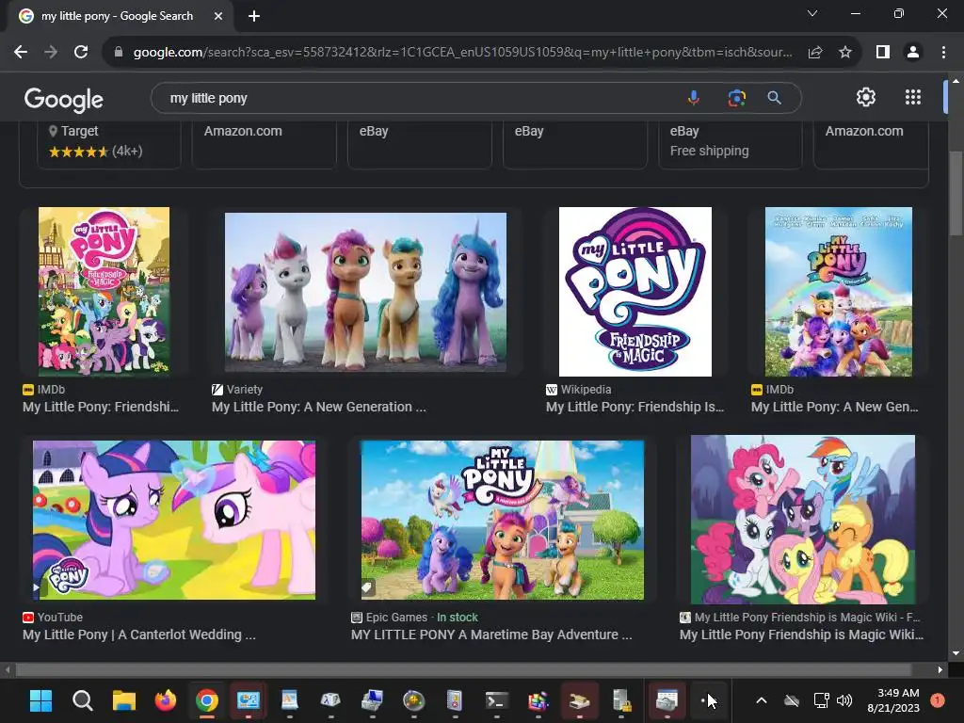Open Chrome side panel icon
This screenshot has height=723, width=964.
(x=883, y=53)
